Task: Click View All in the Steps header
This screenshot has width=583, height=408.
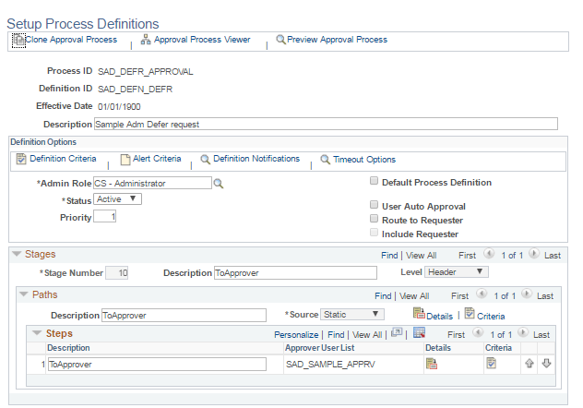Action: click(x=367, y=335)
